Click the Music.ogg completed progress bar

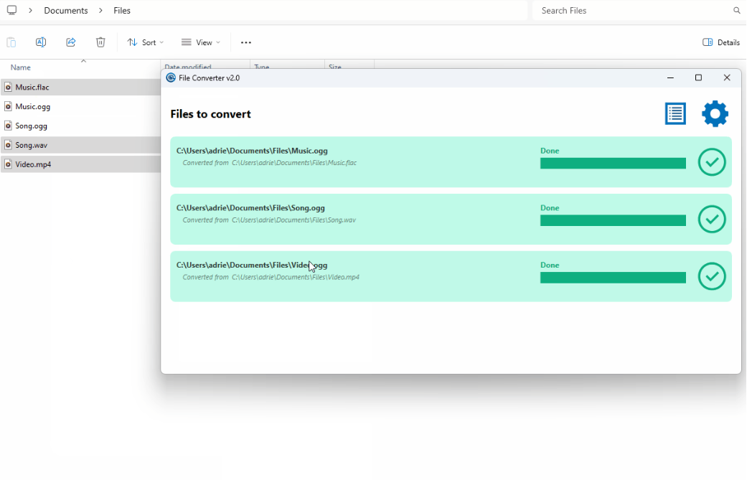tap(613, 164)
